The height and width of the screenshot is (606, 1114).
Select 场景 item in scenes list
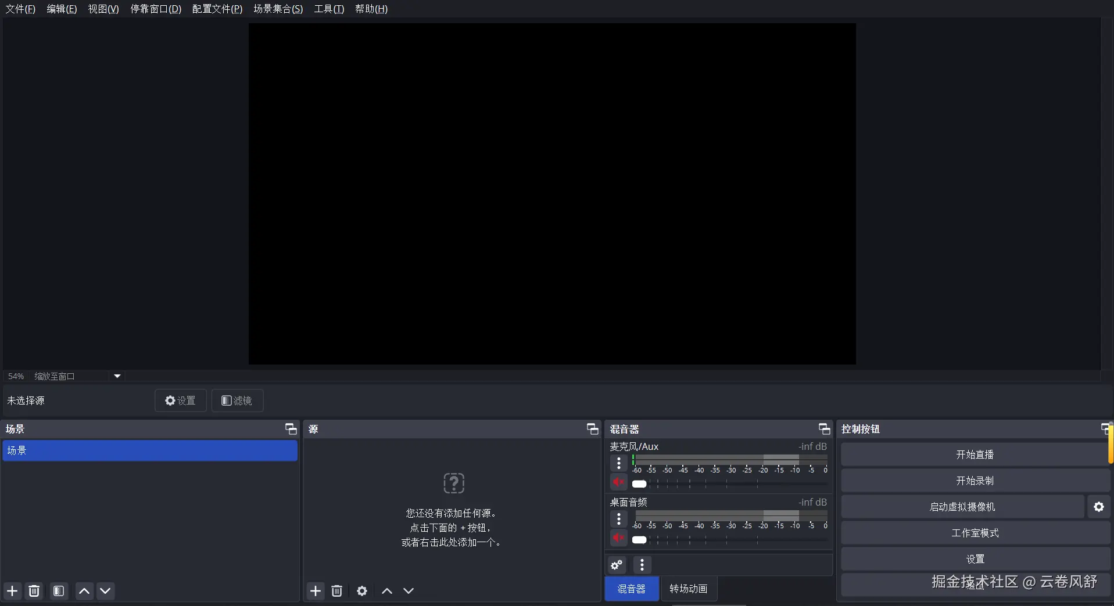(150, 450)
